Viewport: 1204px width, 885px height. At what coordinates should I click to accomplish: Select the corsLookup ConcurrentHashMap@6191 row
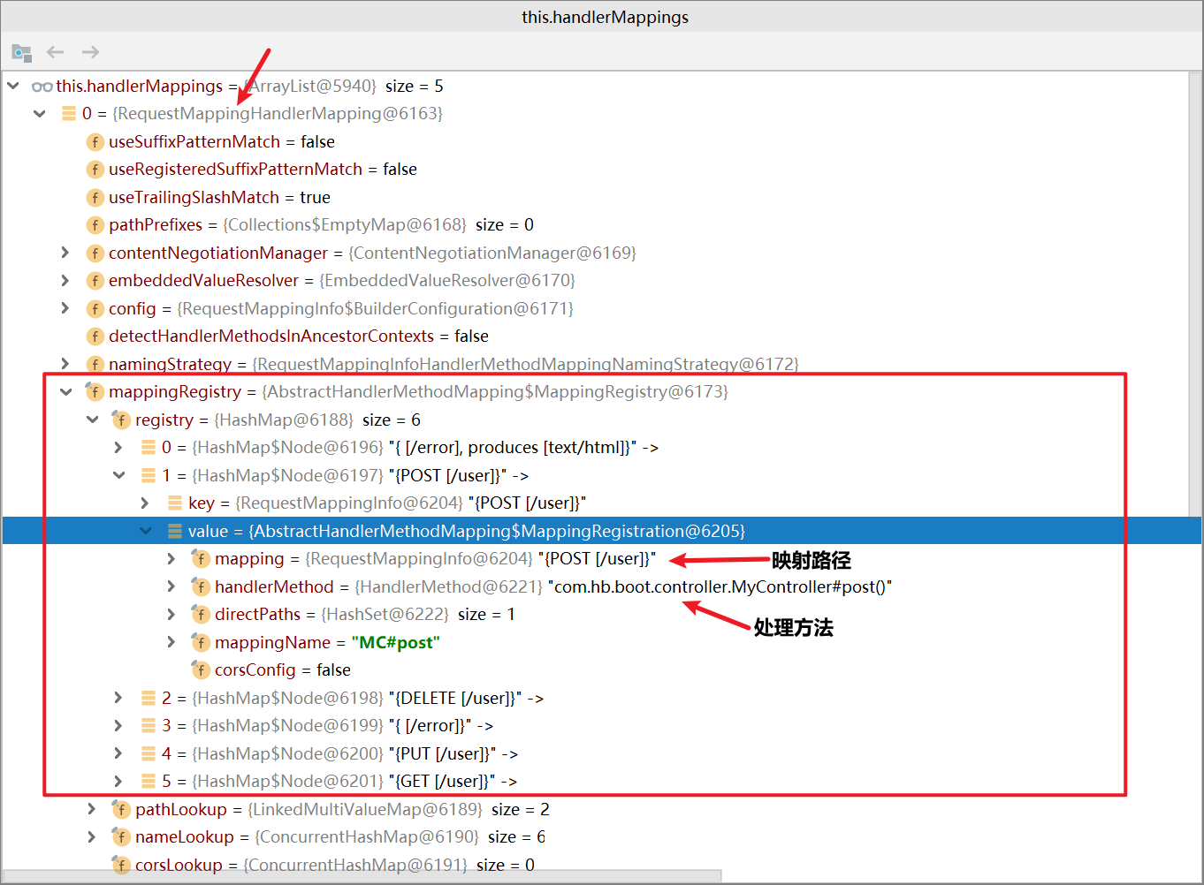[x=596, y=865]
